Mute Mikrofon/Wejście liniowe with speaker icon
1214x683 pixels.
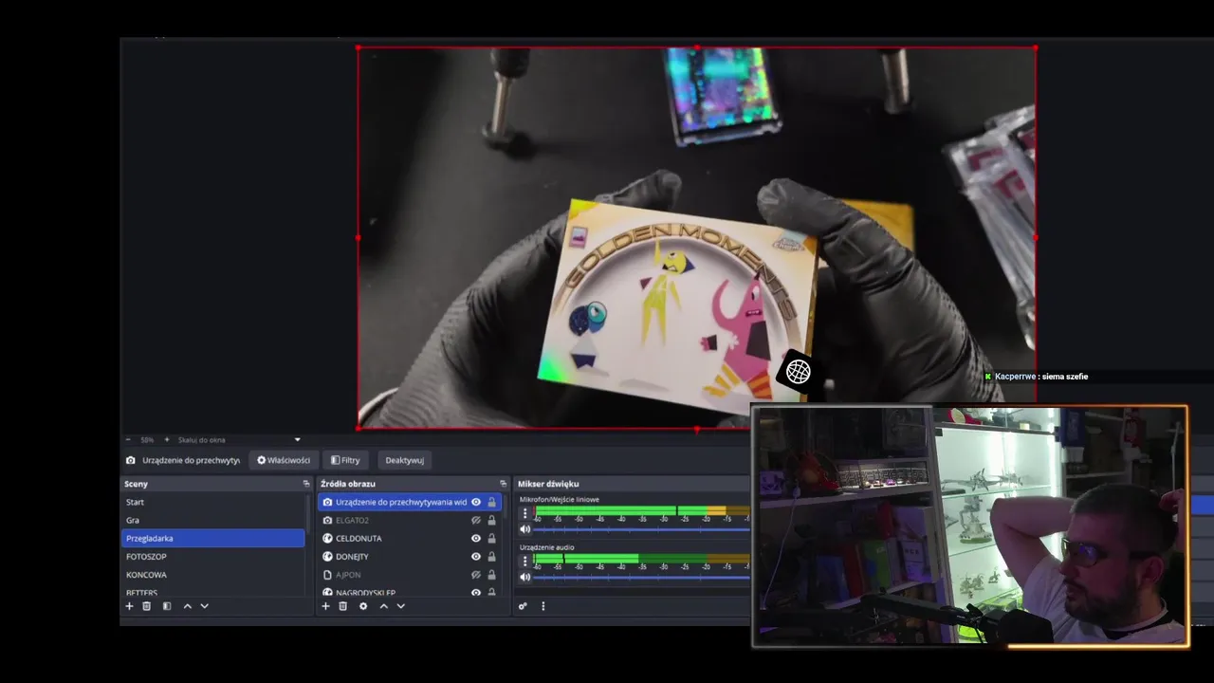coord(524,529)
